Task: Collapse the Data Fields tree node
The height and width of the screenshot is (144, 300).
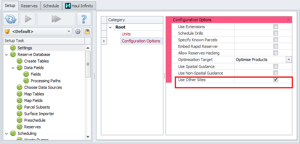Action: tap(13, 68)
